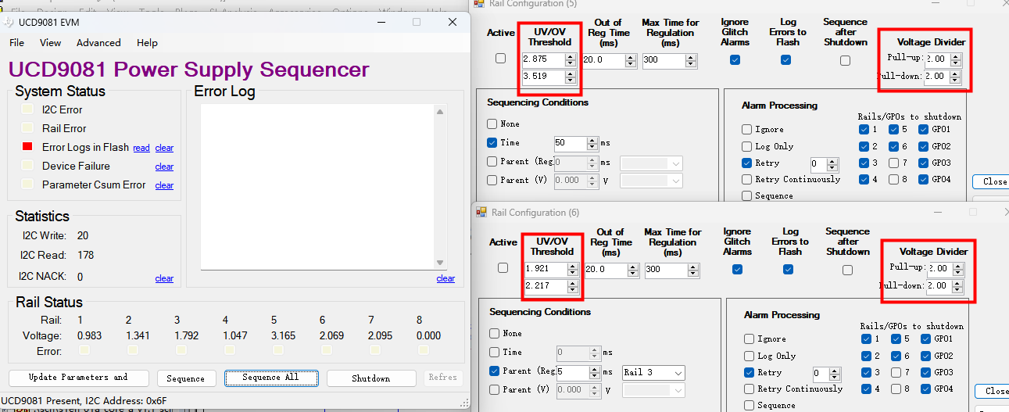Screen dimensions: 1009x412
Task: Toggle Ignore Glitch Alarms in Rail Configuration (6)
Action: click(x=736, y=269)
